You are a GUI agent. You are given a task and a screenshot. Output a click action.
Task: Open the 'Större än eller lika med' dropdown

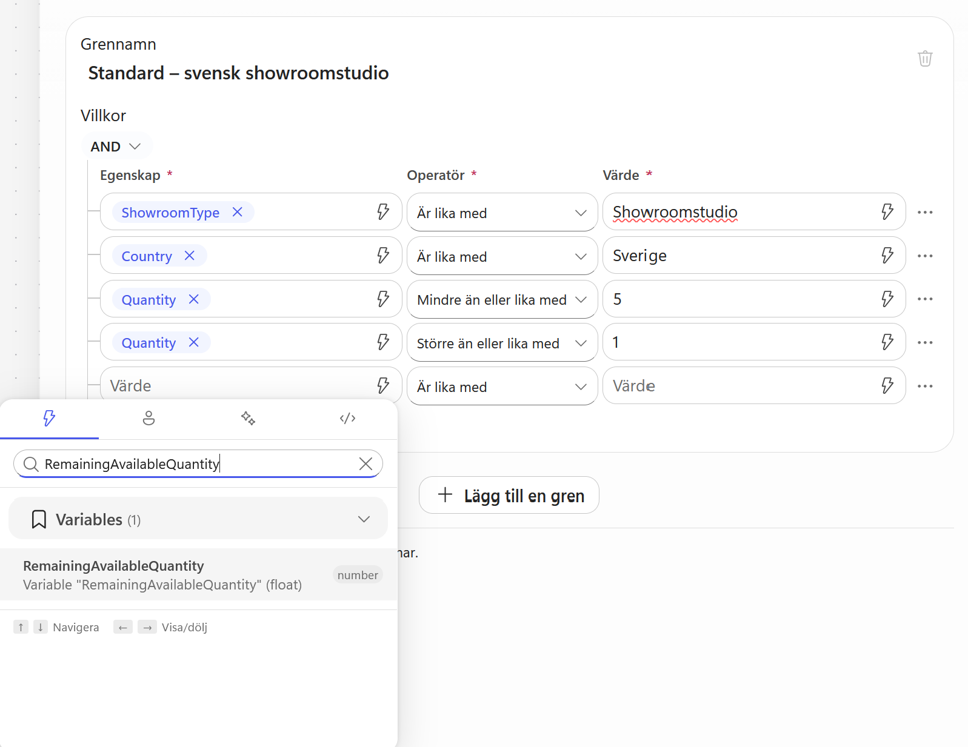pyautogui.click(x=502, y=343)
